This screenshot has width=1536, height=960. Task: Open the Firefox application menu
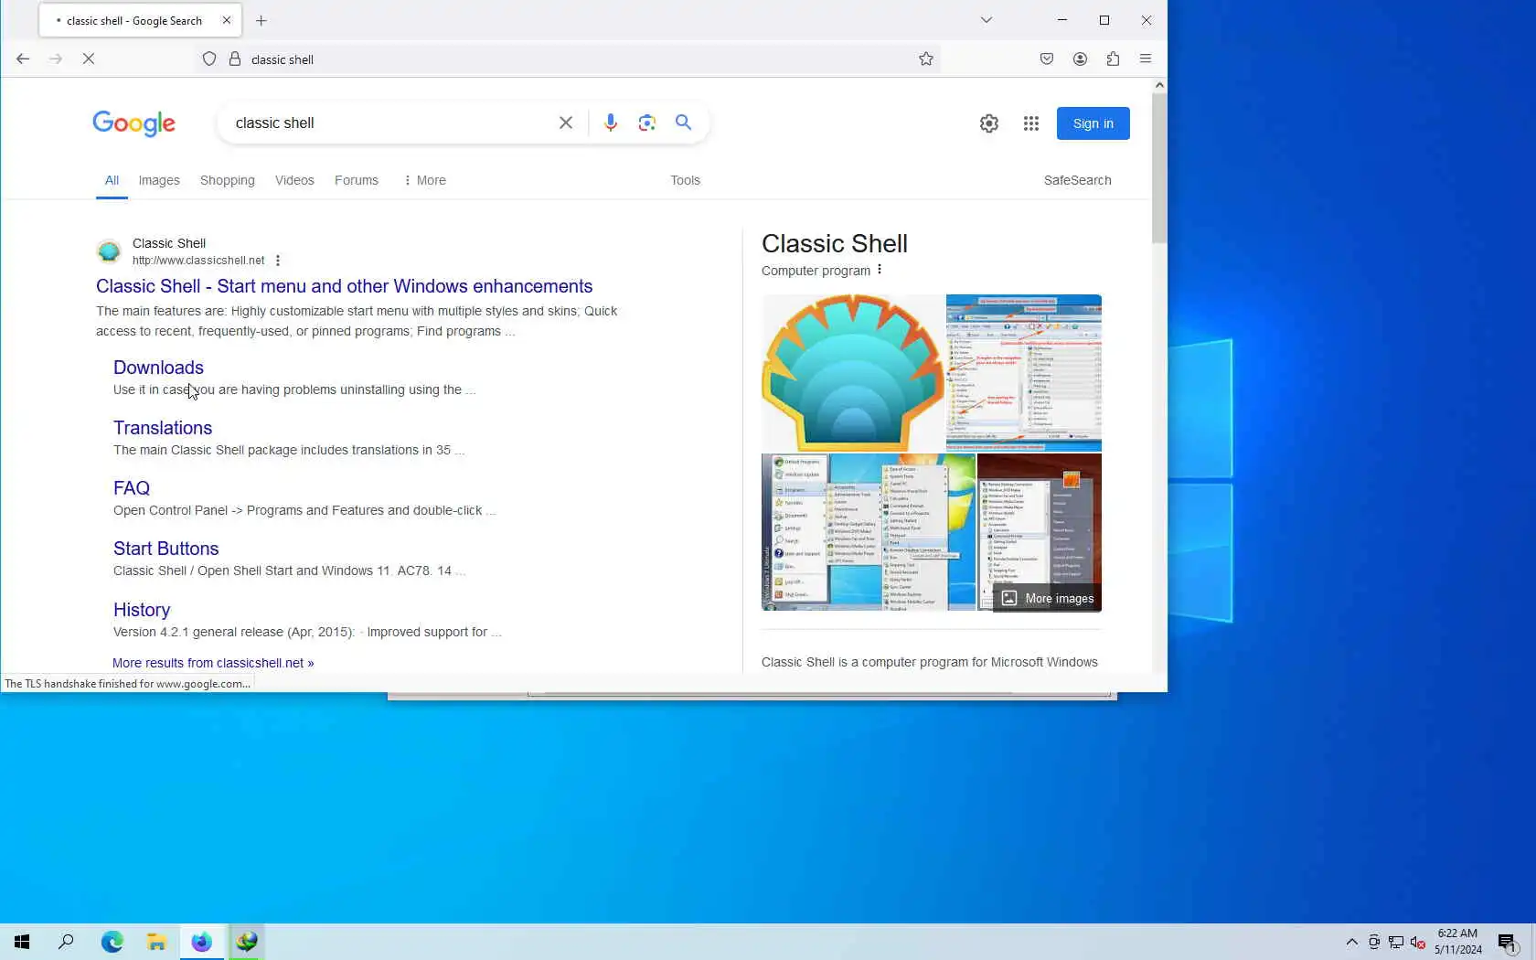coord(1146,59)
